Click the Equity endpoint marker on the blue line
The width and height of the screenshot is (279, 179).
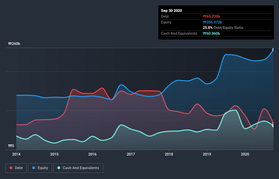tap(273, 50)
